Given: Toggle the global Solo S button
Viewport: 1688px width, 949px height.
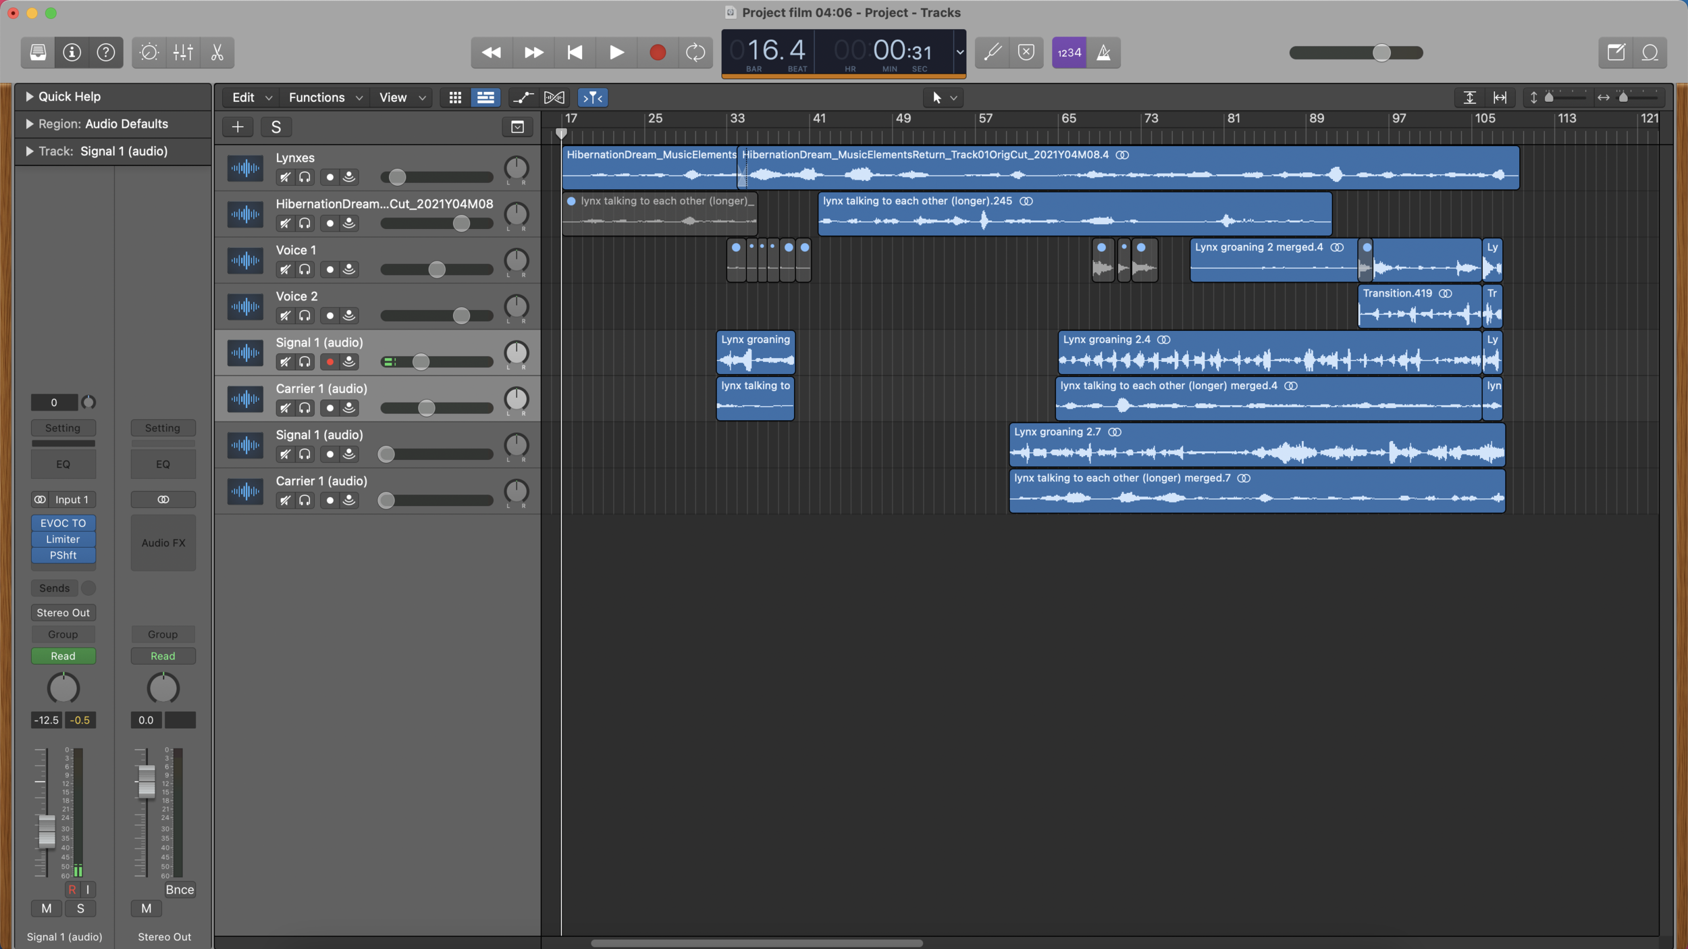Looking at the screenshot, I should (275, 126).
